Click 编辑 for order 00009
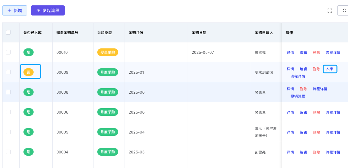This screenshot has width=348, height=168. tap(303, 69)
